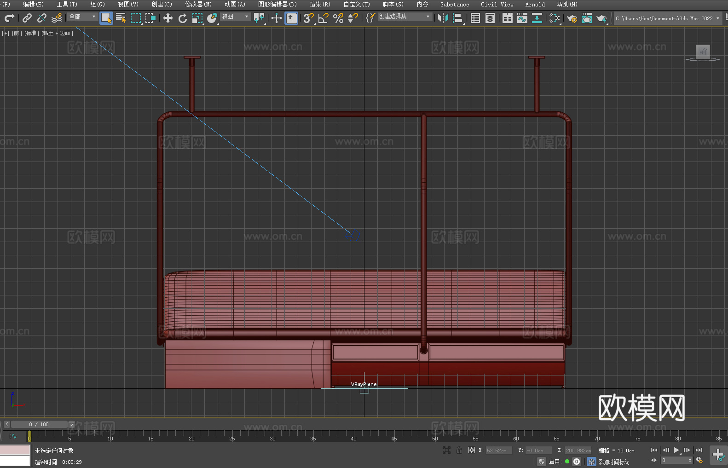Toggle 3D Snaps
The image size is (728, 468).
click(x=309, y=18)
